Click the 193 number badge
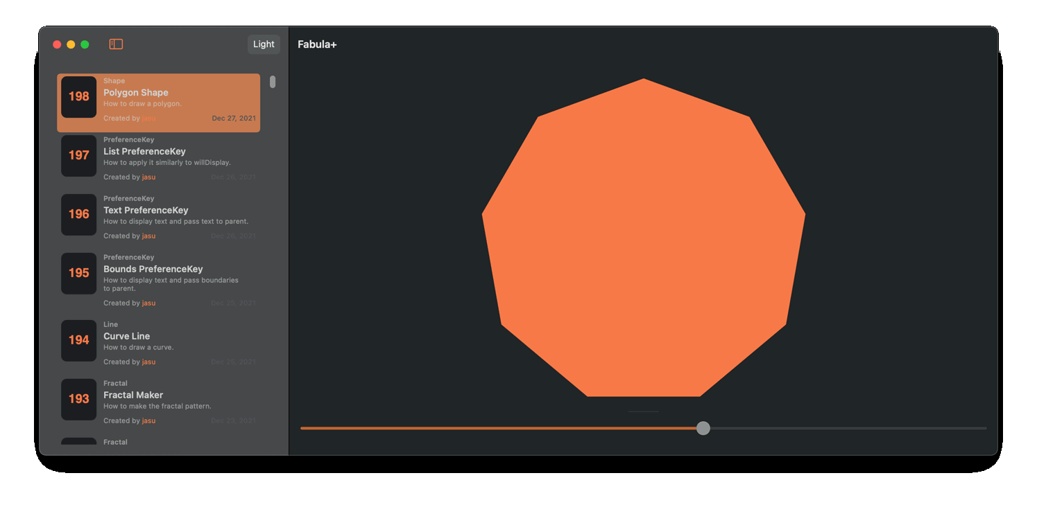 pos(78,399)
